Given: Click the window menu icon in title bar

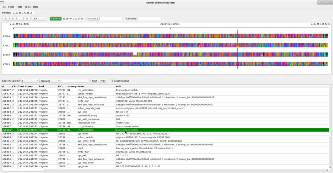Looking at the screenshot, I should pos(2,3).
